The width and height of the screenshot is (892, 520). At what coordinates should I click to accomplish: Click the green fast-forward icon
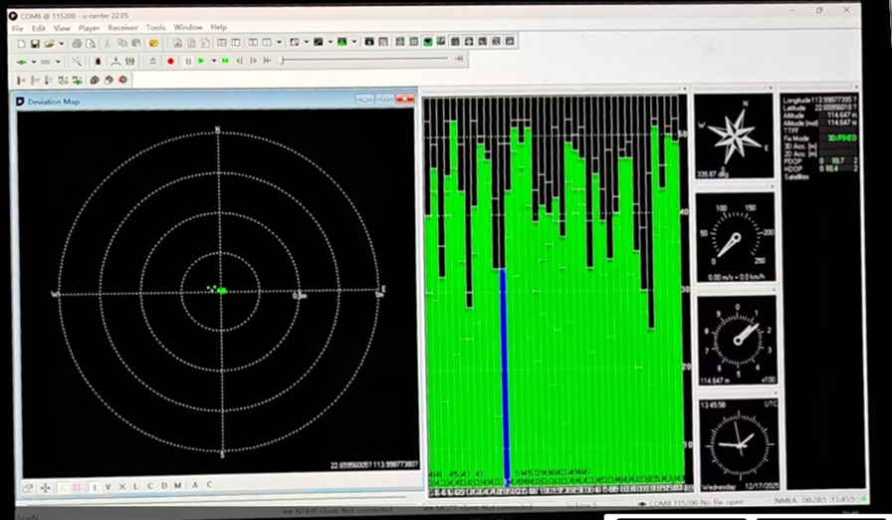[226, 61]
